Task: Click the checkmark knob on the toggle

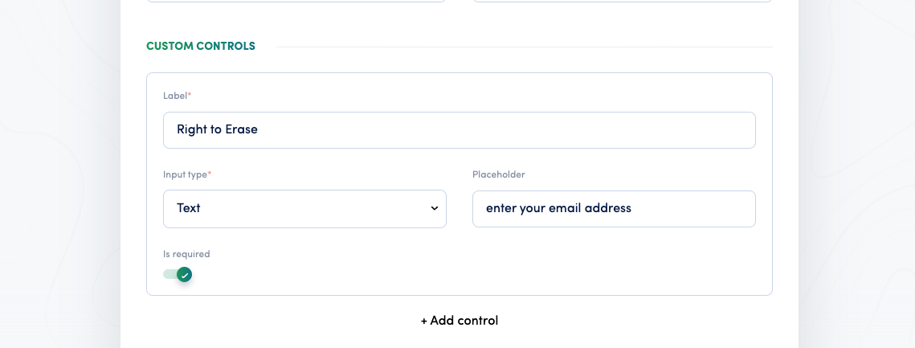Action: pyautogui.click(x=185, y=274)
